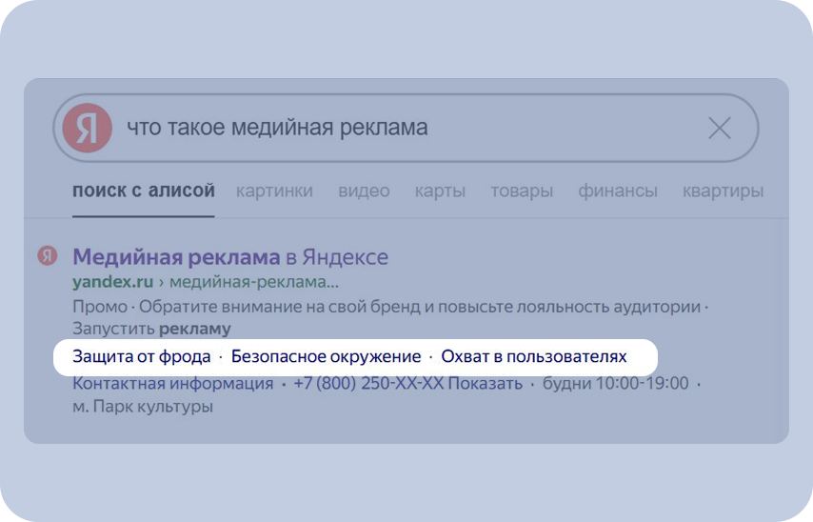Screen dimensions: 813x522
Task: Select the «поиск с алисой» tab
Action: [x=144, y=191]
